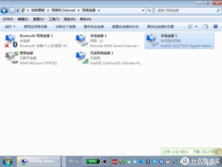The width and height of the screenshot is (222, 167).
Task: Click 更改此连接的设置 toolbar button
Action: [160, 27]
